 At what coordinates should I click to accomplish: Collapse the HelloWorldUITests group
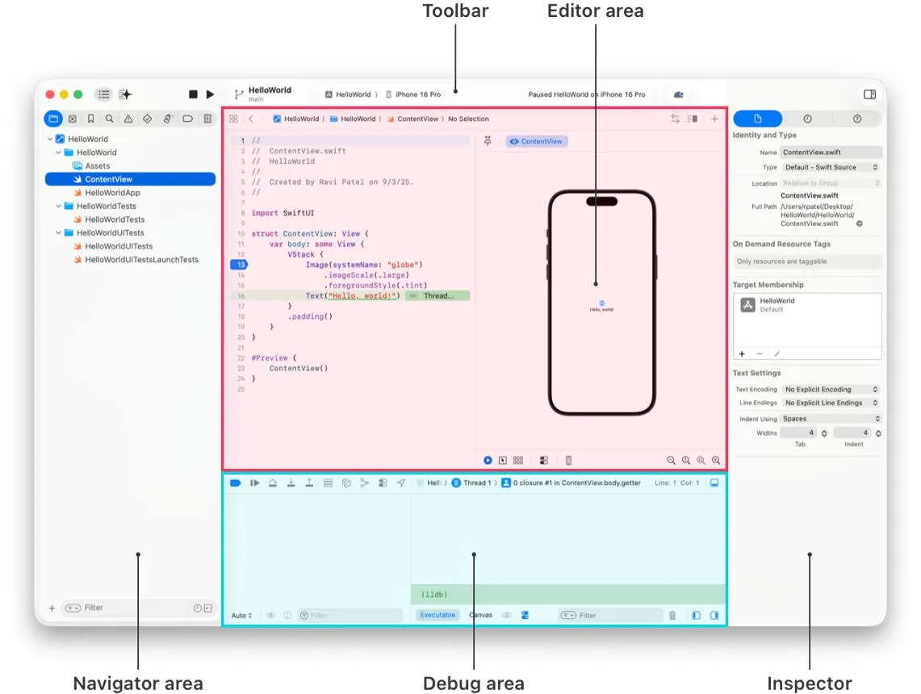pos(58,232)
